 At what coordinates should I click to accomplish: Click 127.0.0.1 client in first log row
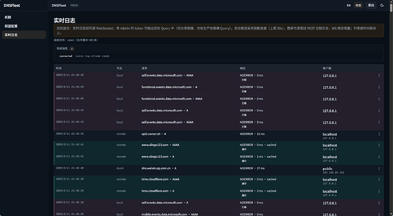[x=330, y=76]
